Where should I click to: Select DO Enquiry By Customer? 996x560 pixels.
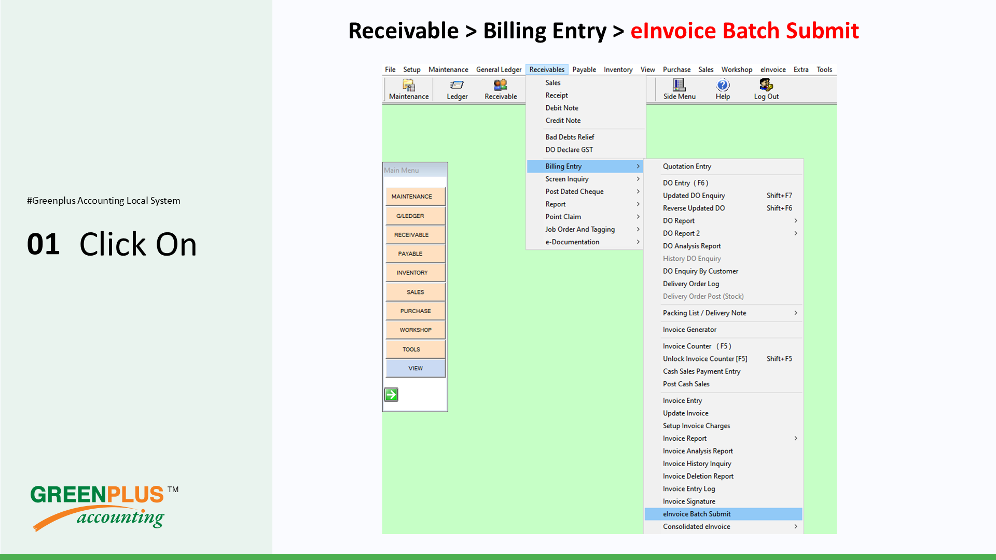tap(723, 271)
